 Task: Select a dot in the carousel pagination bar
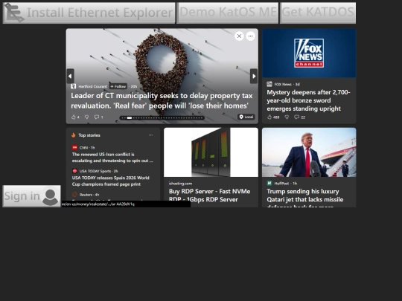(x=162, y=118)
